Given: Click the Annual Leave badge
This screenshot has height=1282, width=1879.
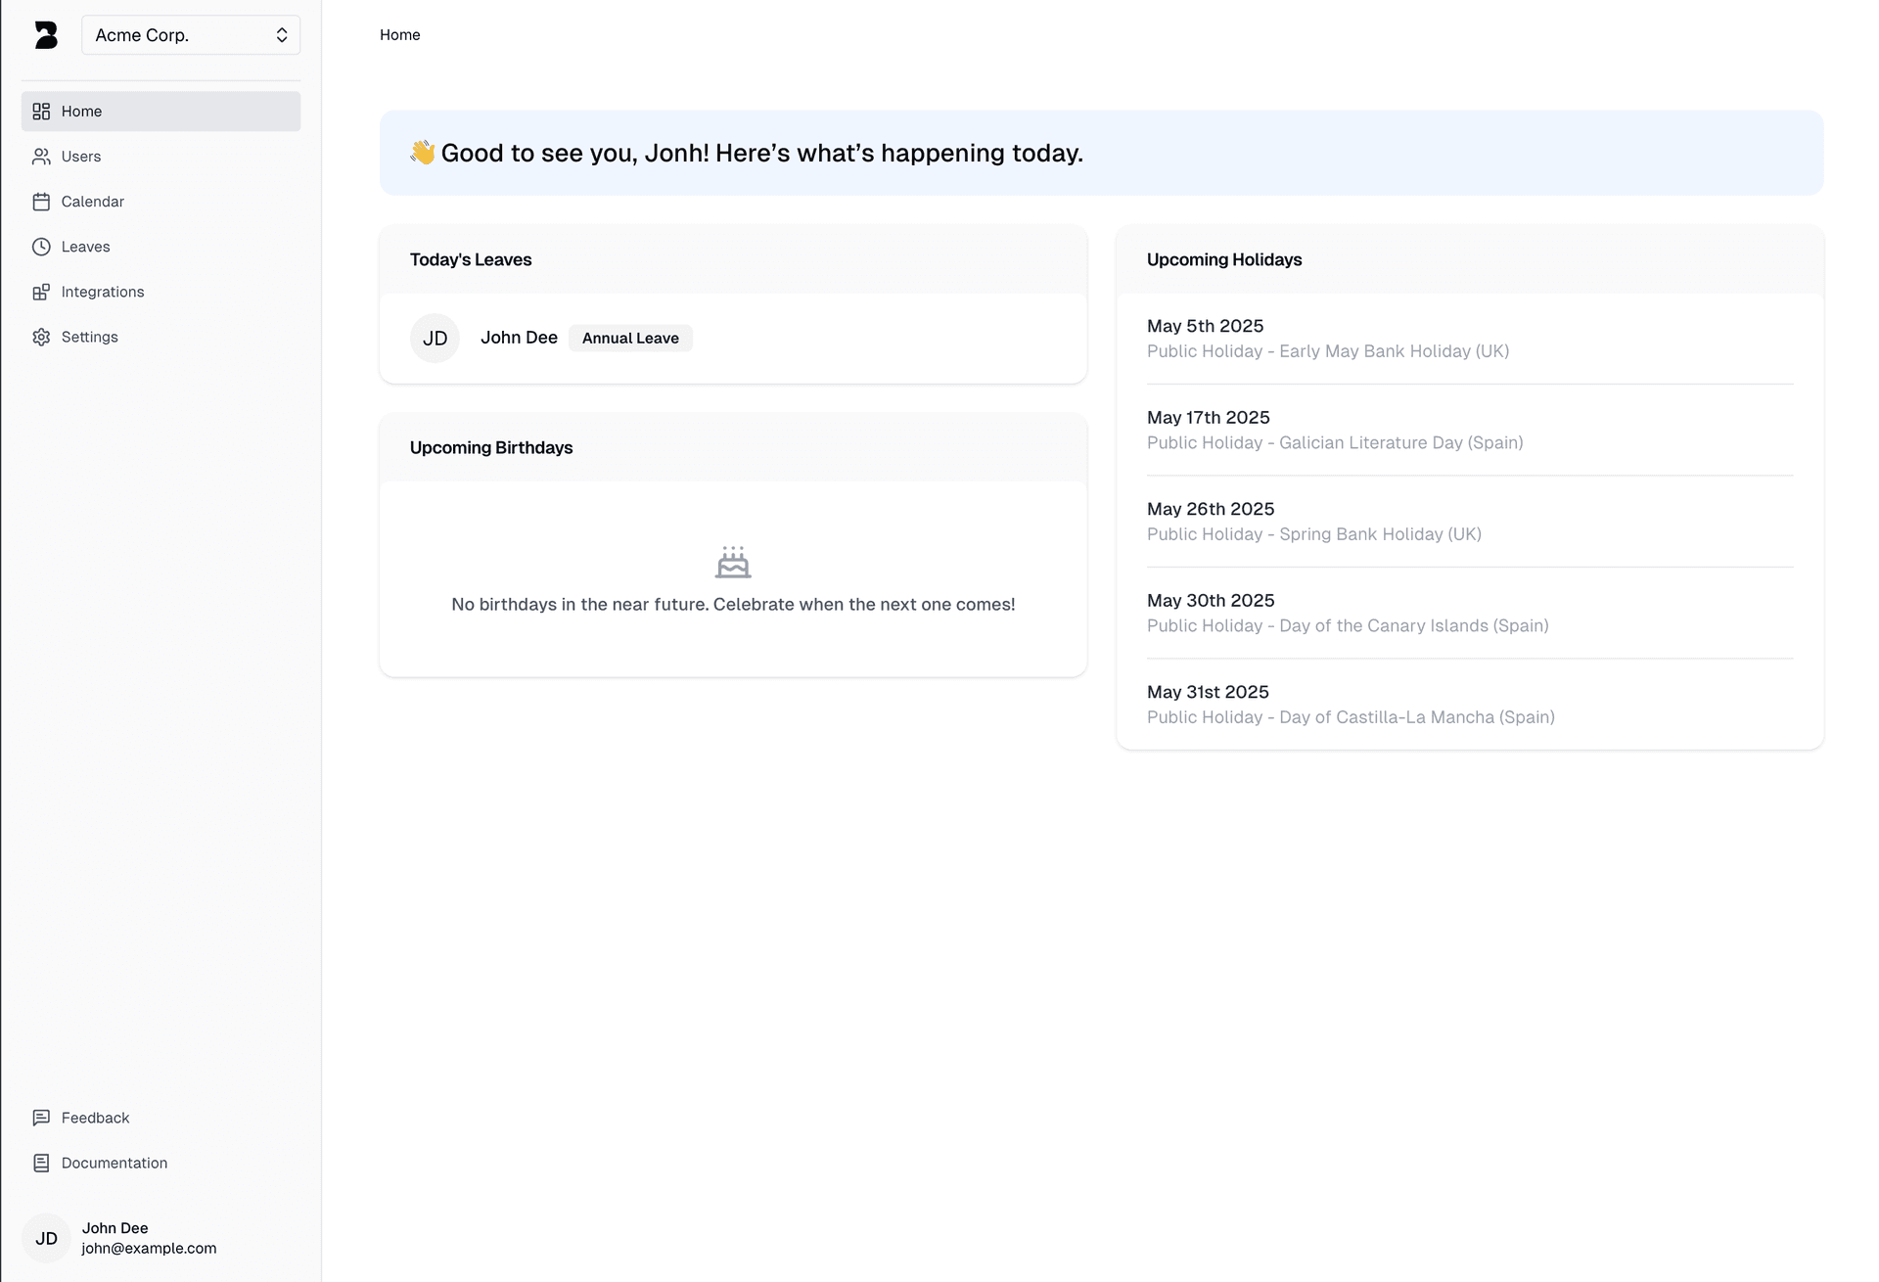Looking at the screenshot, I should tap(630, 338).
